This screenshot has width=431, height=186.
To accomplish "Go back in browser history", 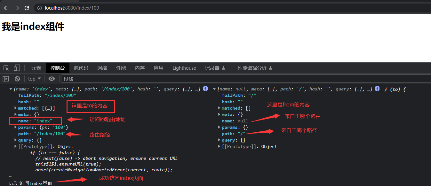I will [6, 8].
